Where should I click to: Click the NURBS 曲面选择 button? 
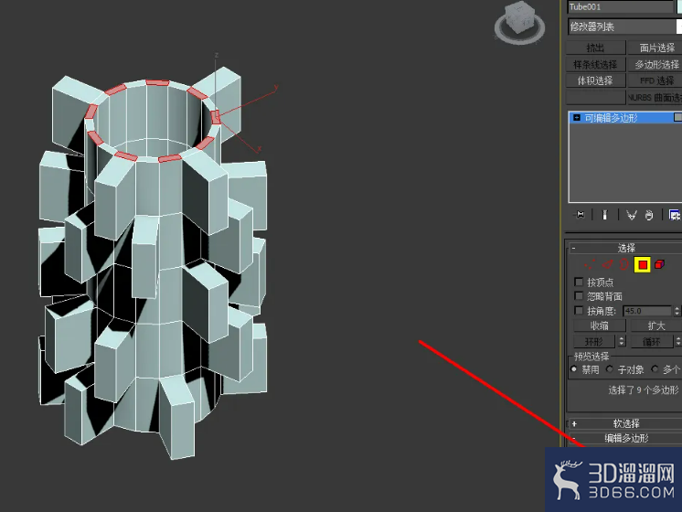click(x=655, y=98)
